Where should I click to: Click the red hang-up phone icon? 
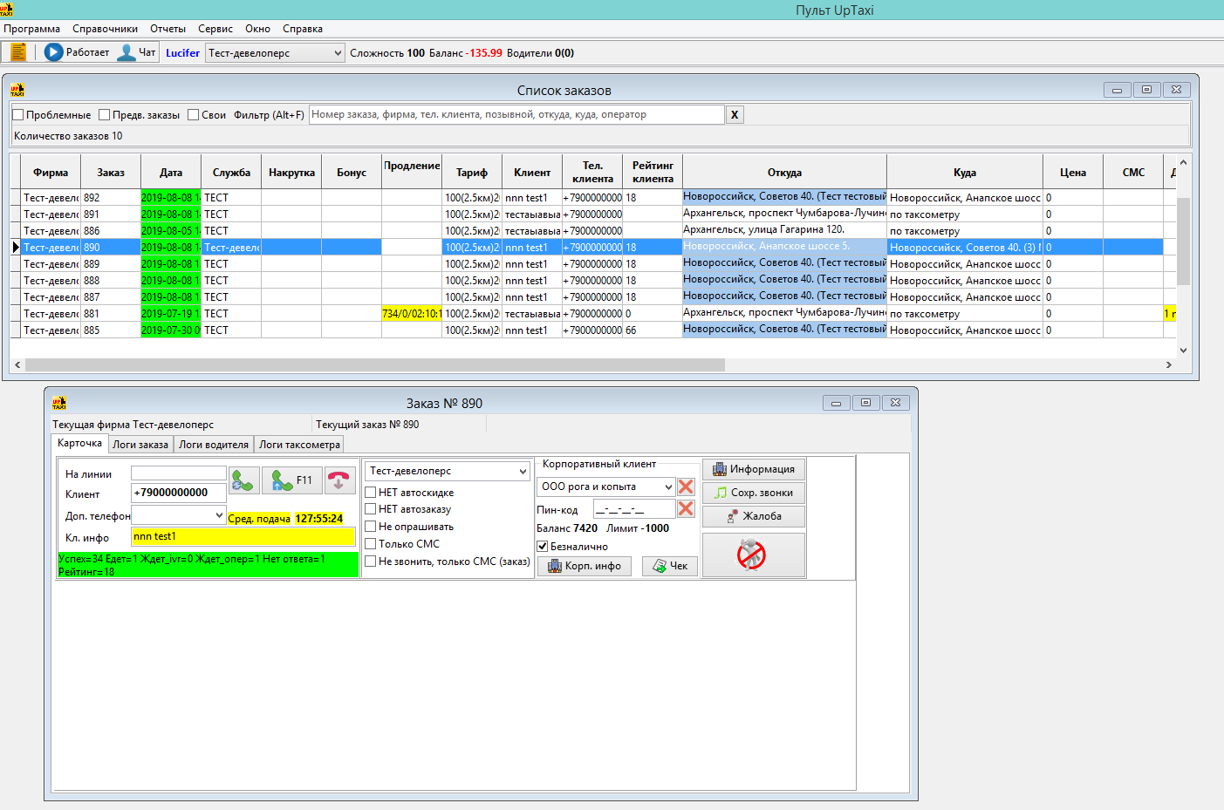338,480
